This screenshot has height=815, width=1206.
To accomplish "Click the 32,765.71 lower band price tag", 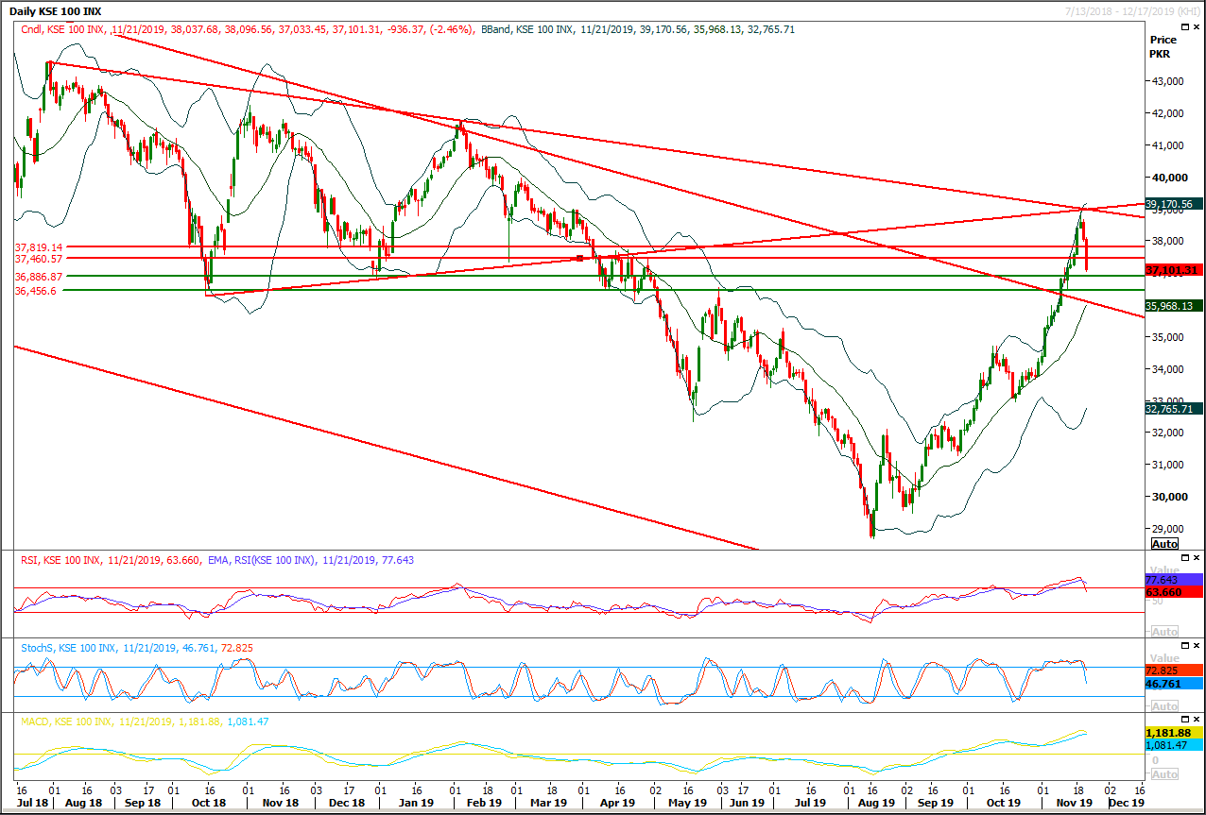I will (1174, 409).
